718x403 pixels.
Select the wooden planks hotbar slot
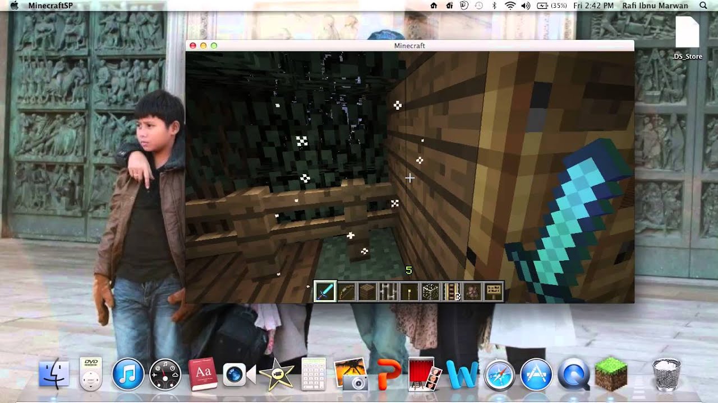click(x=367, y=292)
